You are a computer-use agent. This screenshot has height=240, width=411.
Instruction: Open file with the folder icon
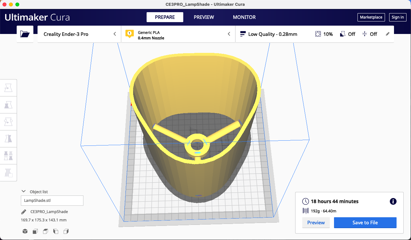click(25, 34)
